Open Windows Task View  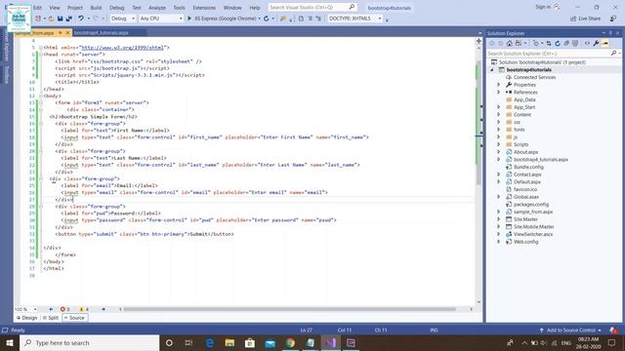(x=188, y=342)
